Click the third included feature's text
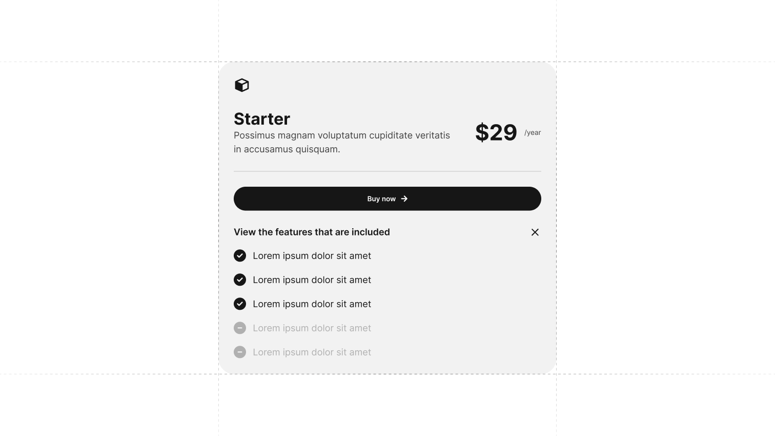This screenshot has height=436, width=775. [312, 304]
